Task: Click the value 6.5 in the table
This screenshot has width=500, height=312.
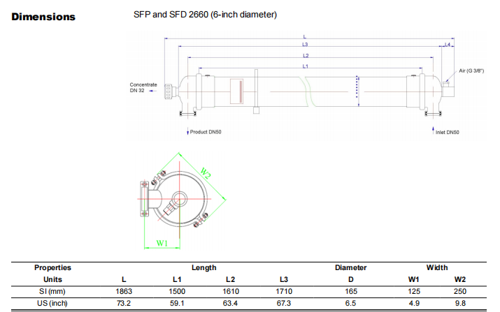Action: coord(350,303)
